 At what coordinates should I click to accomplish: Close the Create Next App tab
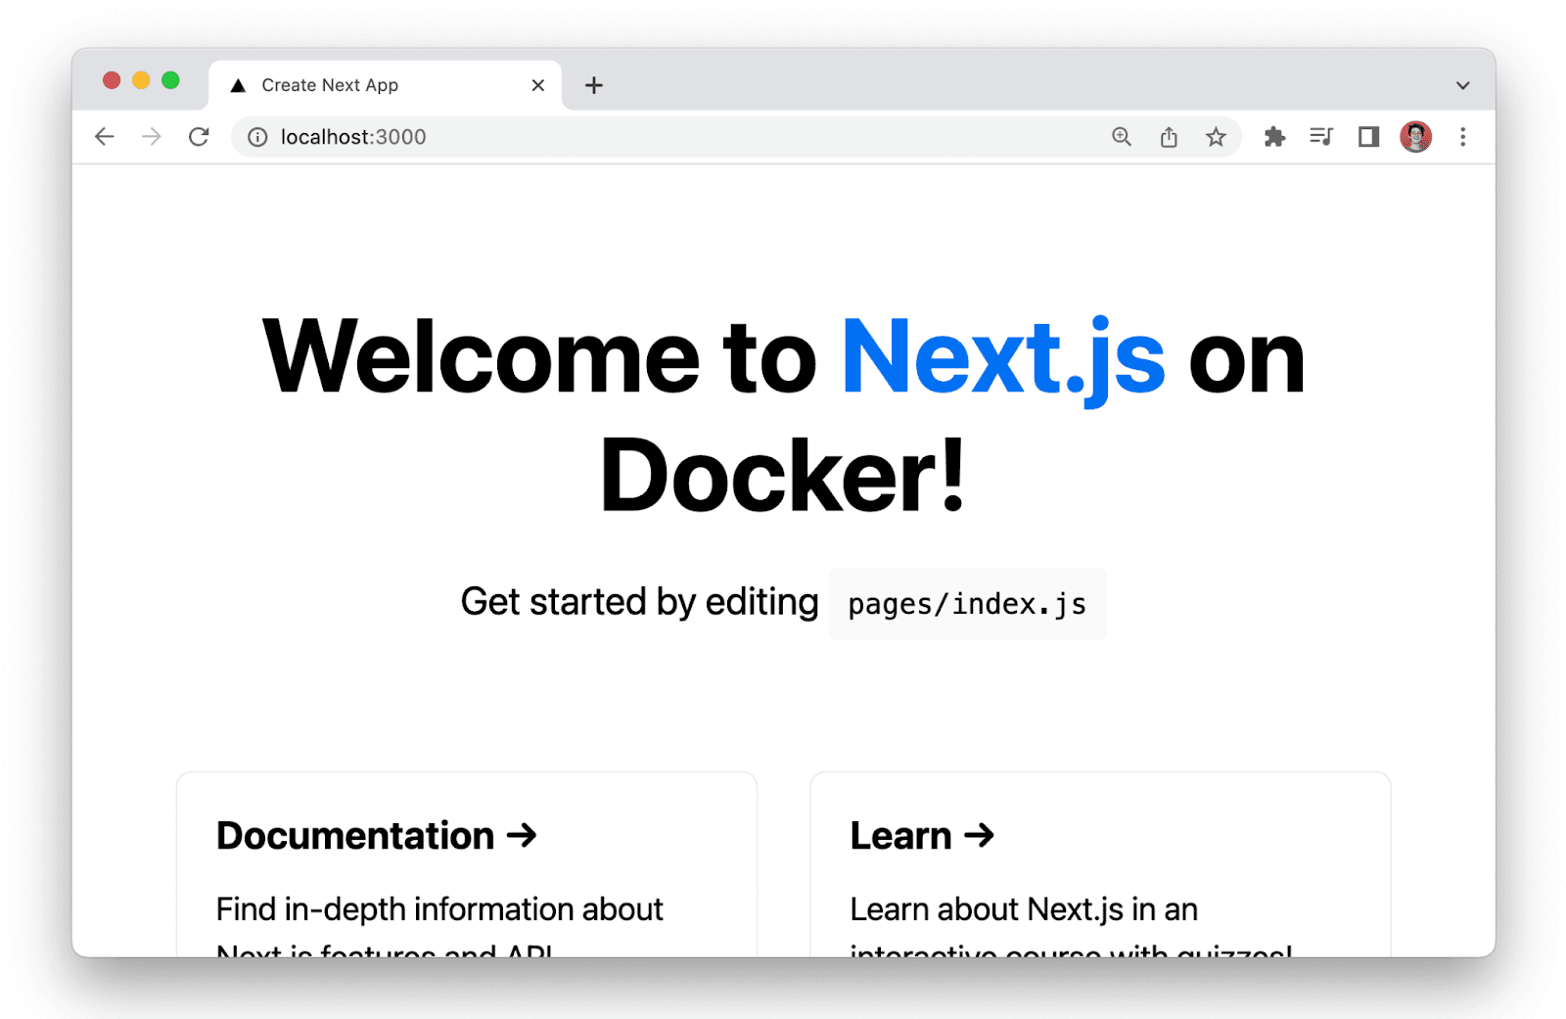537,86
